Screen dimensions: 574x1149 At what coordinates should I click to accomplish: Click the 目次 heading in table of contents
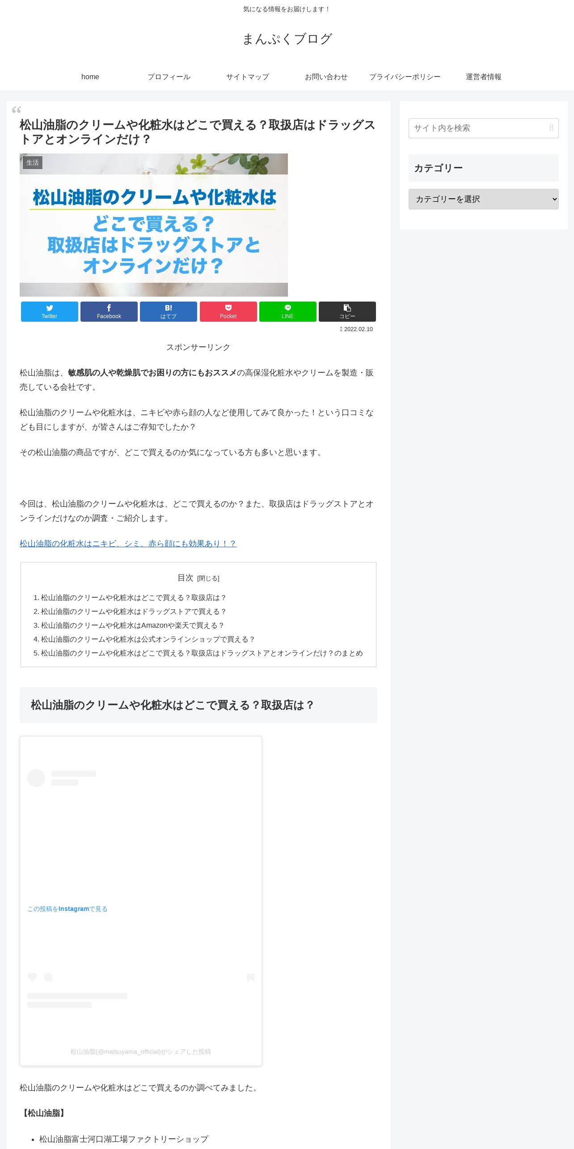point(186,578)
